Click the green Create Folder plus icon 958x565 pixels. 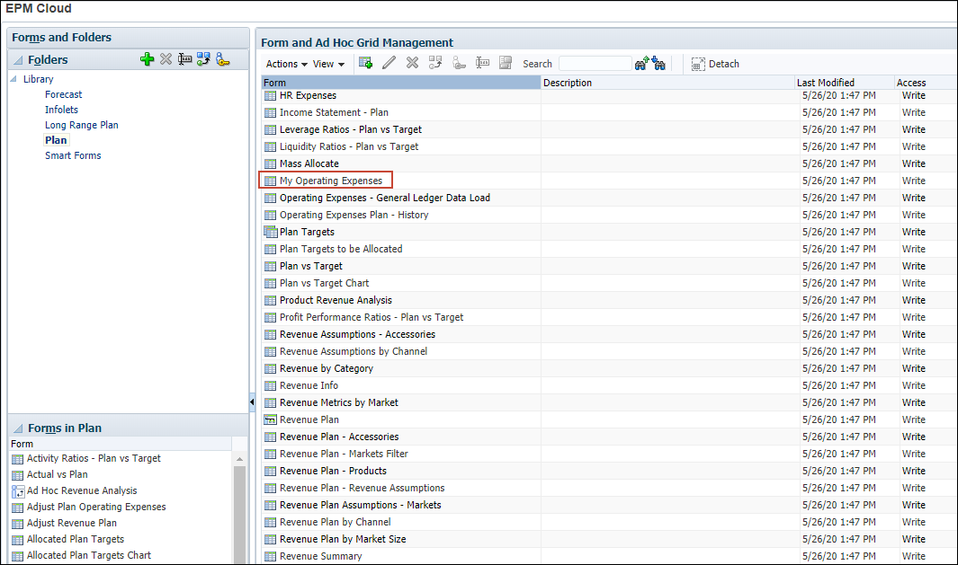tap(147, 59)
